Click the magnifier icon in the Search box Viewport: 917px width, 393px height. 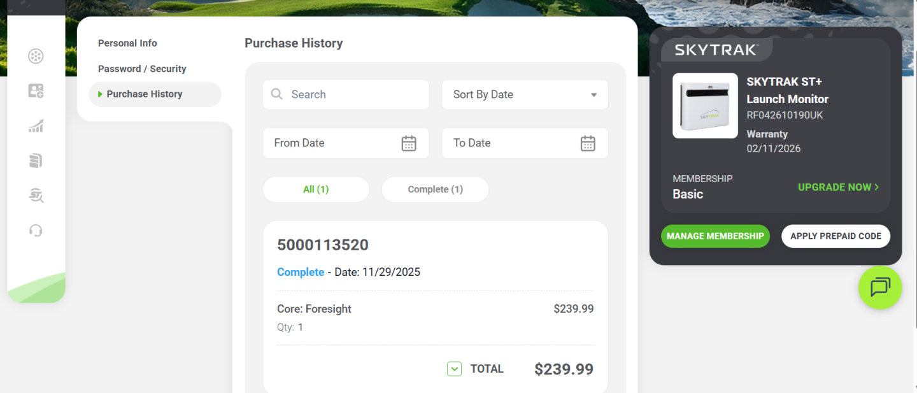276,94
